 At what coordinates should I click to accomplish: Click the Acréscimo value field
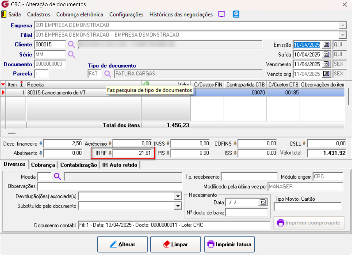click(132, 144)
